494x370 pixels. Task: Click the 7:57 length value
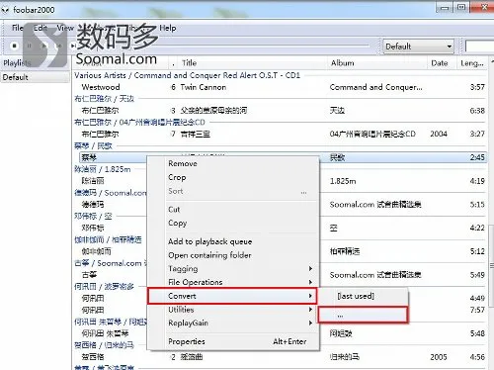click(477, 310)
